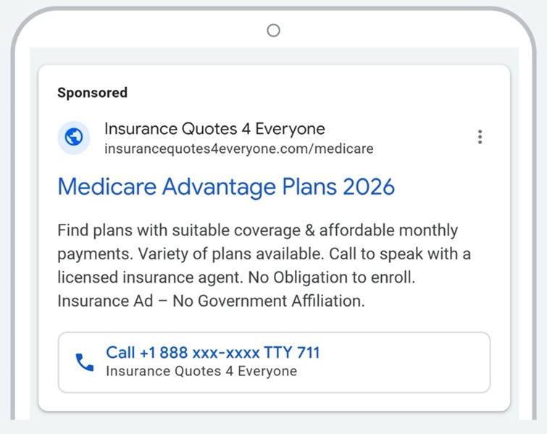Click '2026' at the end of the headline
This screenshot has width=547, height=434.
coord(369,187)
